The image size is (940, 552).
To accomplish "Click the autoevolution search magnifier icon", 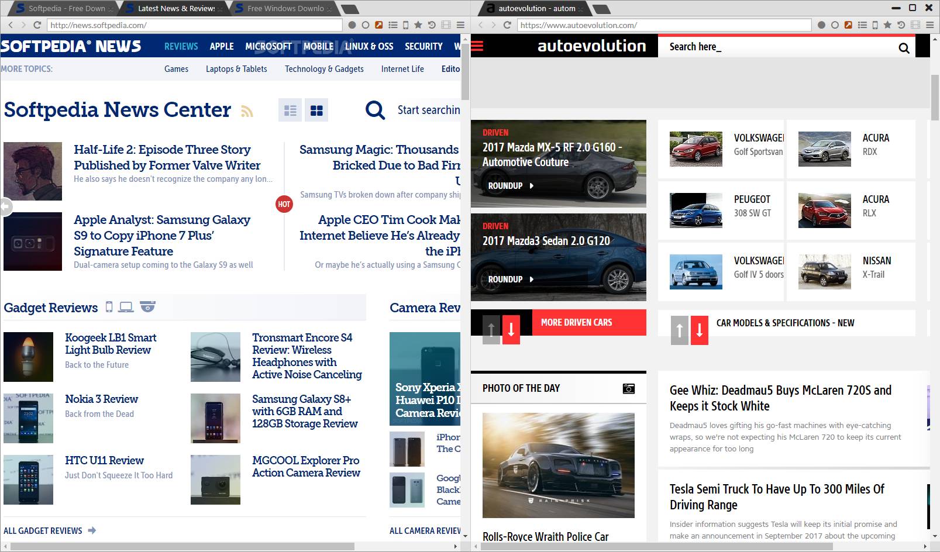I will [x=904, y=48].
